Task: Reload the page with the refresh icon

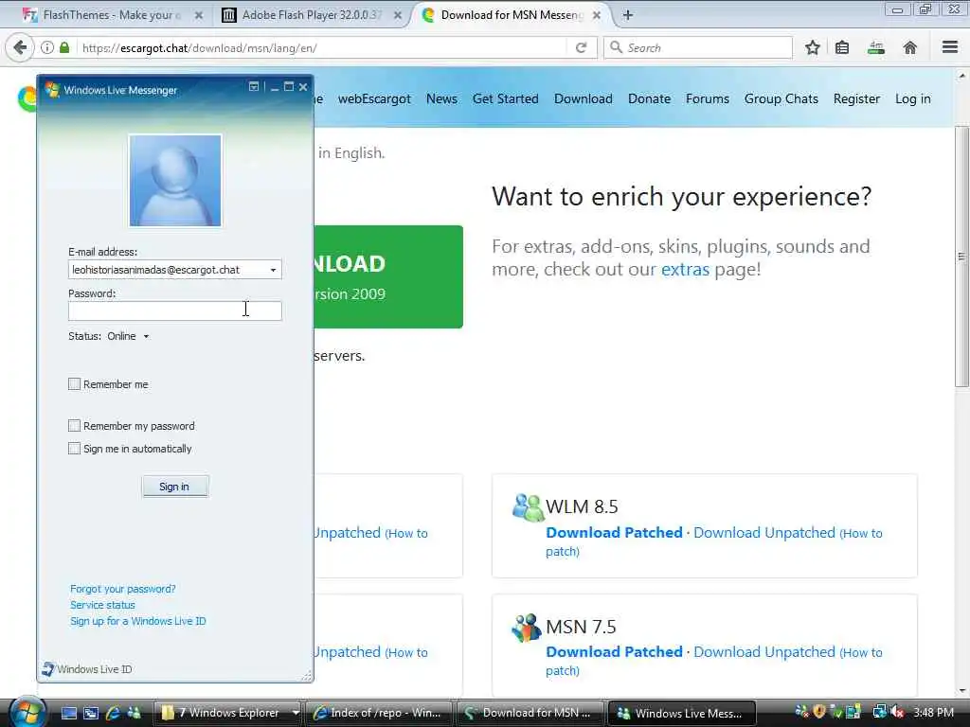Action: point(581,47)
